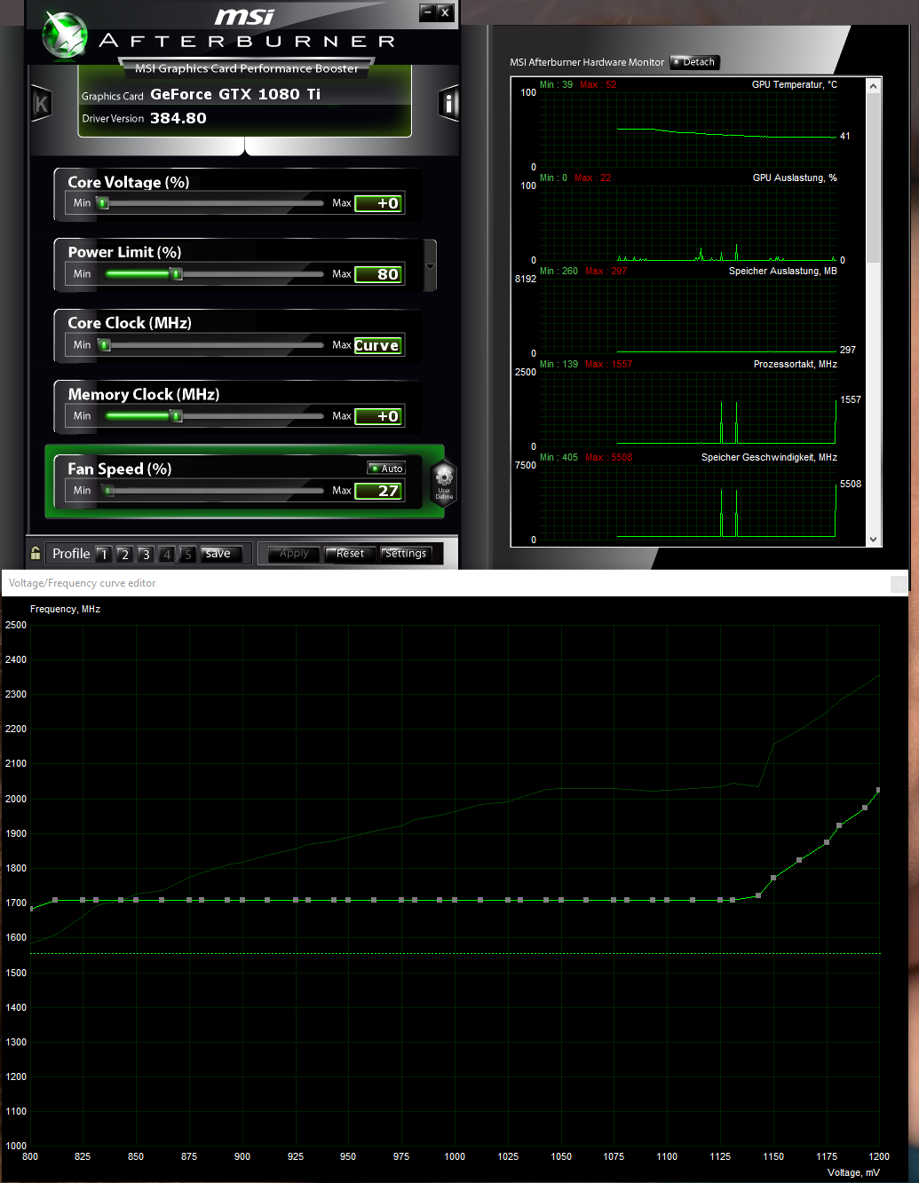
Task: Click the Fan Speed 27 value field
Action: [x=378, y=491]
